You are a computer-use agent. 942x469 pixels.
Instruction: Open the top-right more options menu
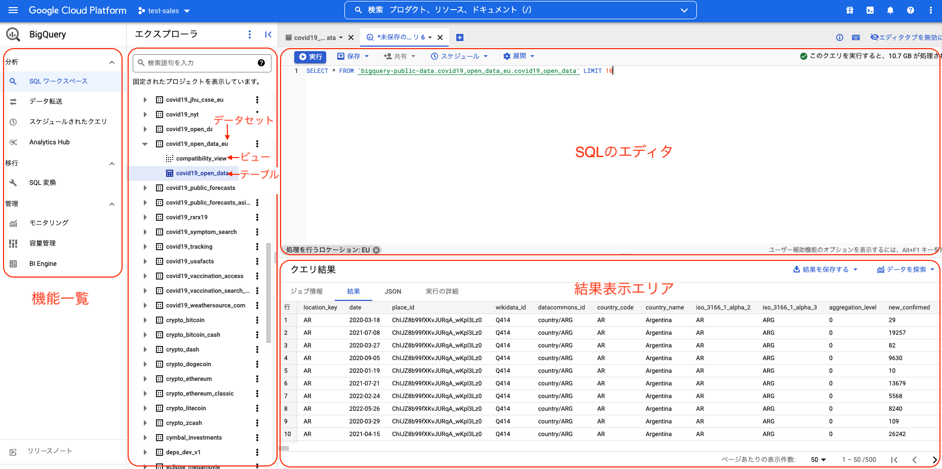pyautogui.click(x=931, y=10)
